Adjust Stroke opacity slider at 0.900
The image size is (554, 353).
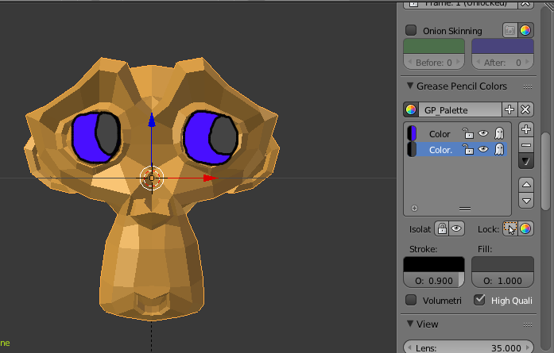434,280
